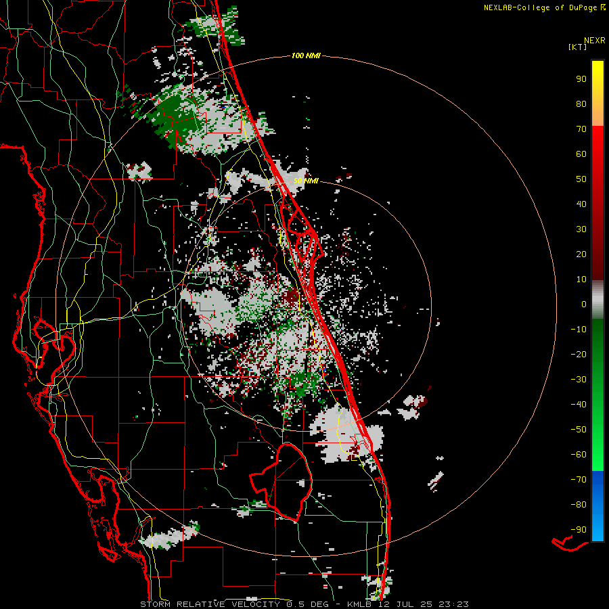Click the 50 value on the velocity scale
Image resolution: width=609 pixels, height=609 pixels.
pyautogui.click(x=581, y=179)
